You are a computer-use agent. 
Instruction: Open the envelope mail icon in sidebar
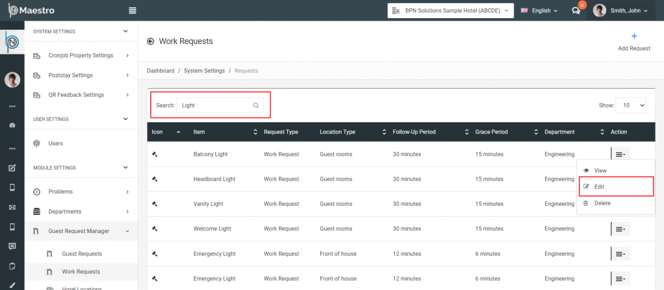tap(12, 207)
